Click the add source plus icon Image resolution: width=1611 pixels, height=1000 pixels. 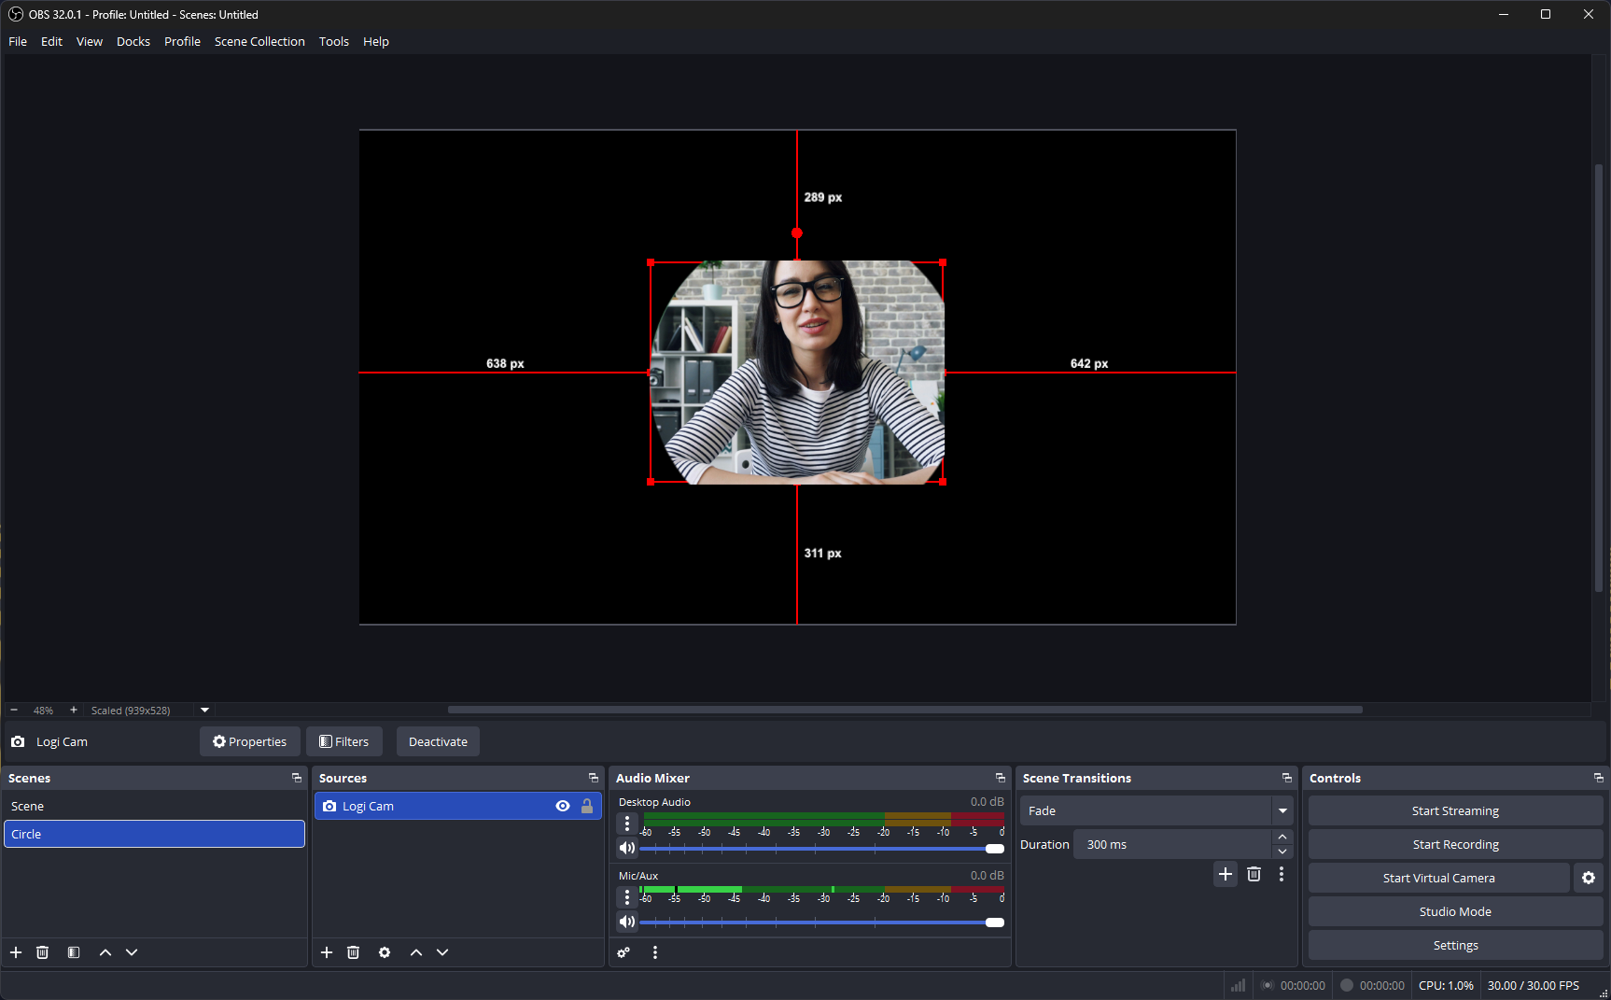(x=327, y=952)
